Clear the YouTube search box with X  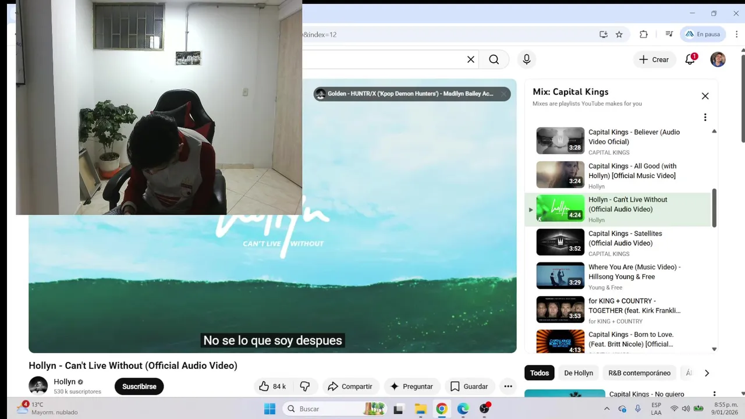coord(471,59)
